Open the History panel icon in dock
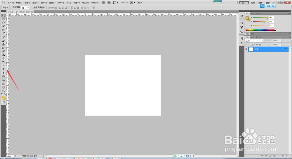Screen dimensions: 292x159 pyautogui.click(x=241, y=16)
